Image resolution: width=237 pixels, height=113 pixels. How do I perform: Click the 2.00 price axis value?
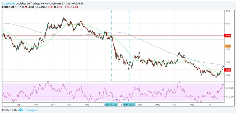pos(228,62)
